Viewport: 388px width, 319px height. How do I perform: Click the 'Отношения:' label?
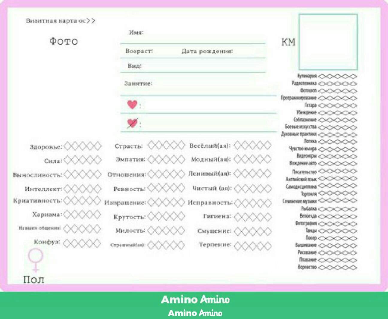point(126,174)
